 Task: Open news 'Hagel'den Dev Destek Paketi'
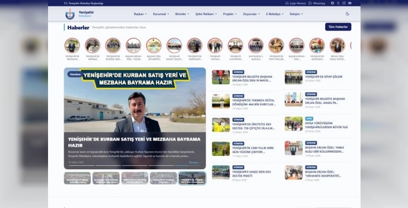coord(252,174)
